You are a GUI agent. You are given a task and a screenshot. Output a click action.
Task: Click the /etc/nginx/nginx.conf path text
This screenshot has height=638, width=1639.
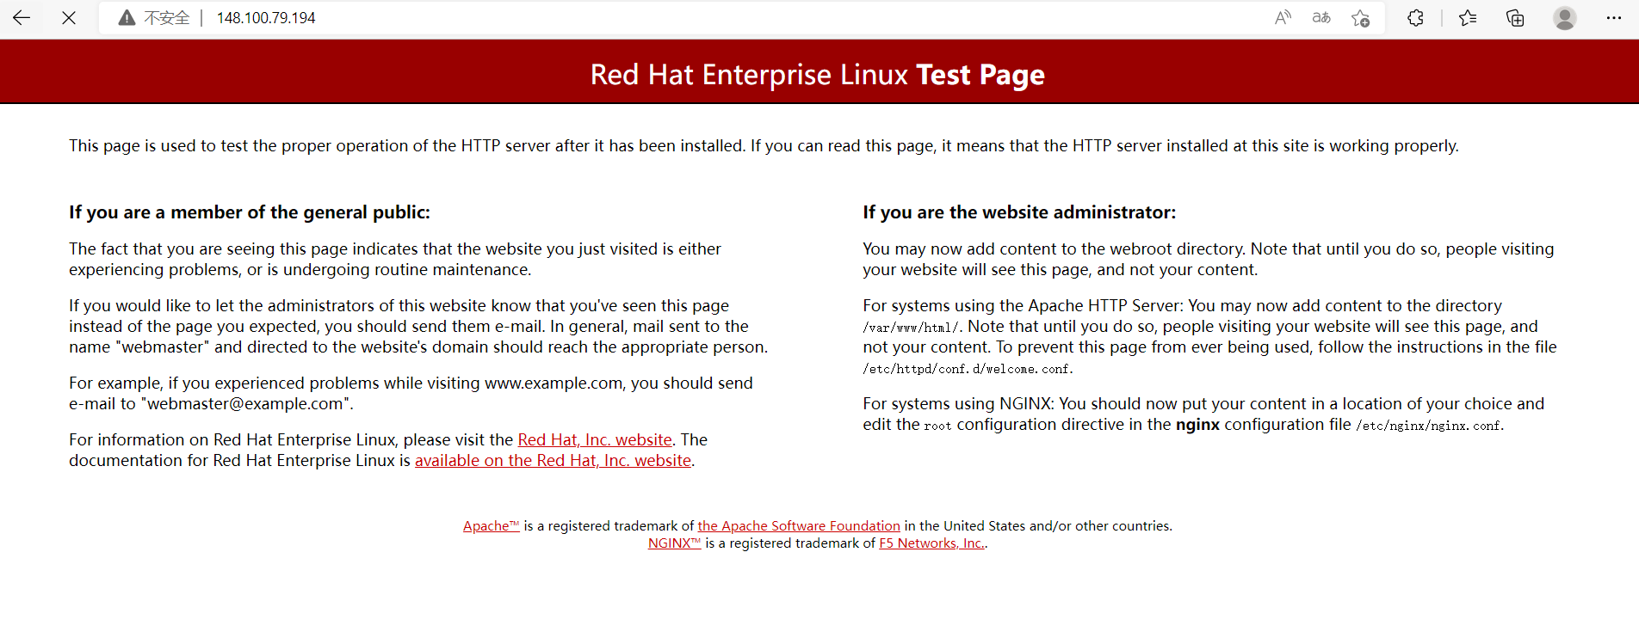[x=1428, y=426]
